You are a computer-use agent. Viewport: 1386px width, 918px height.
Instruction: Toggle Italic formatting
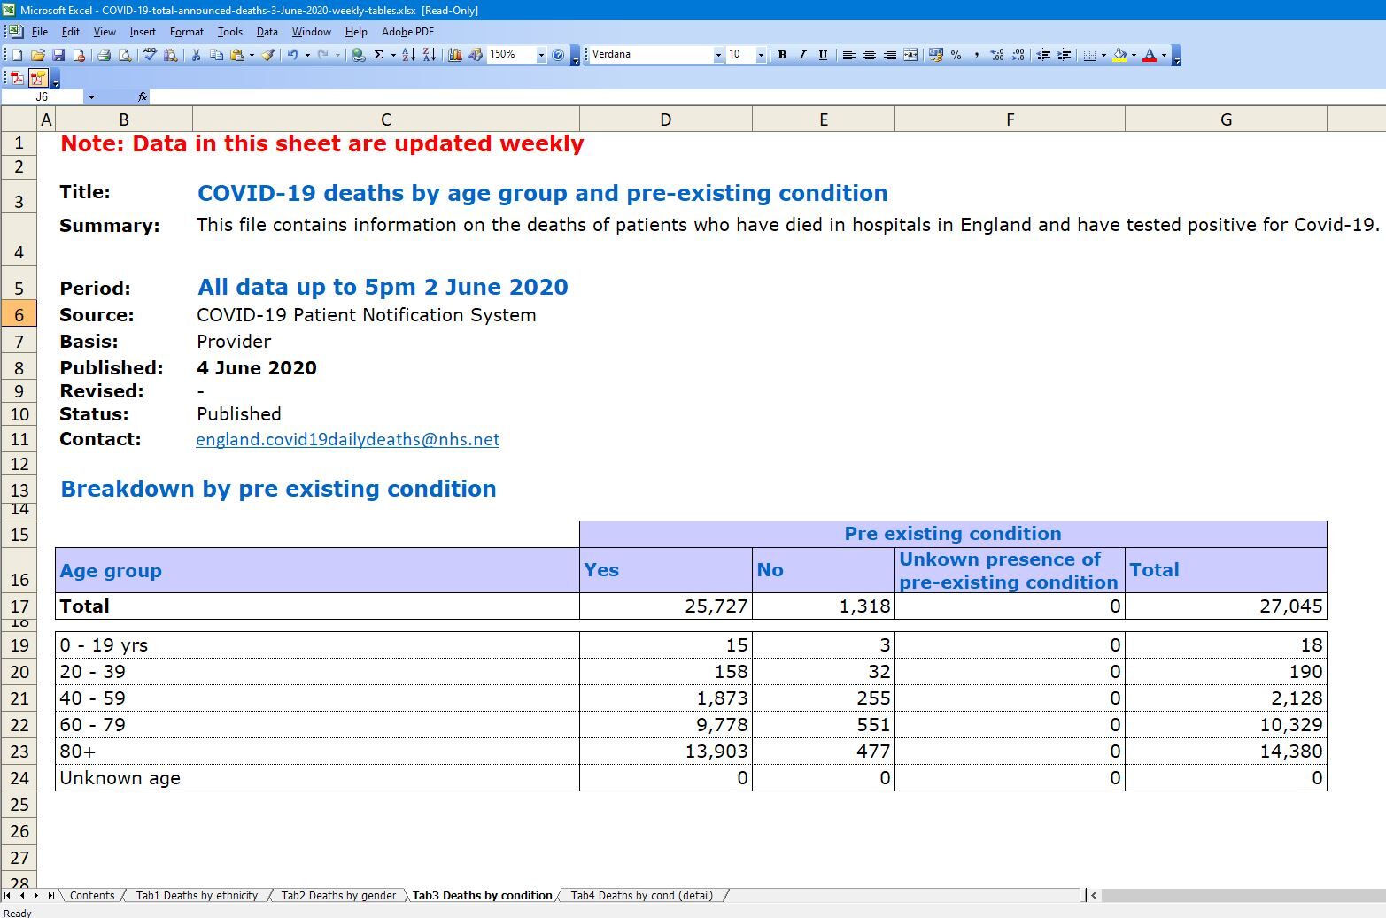point(802,55)
